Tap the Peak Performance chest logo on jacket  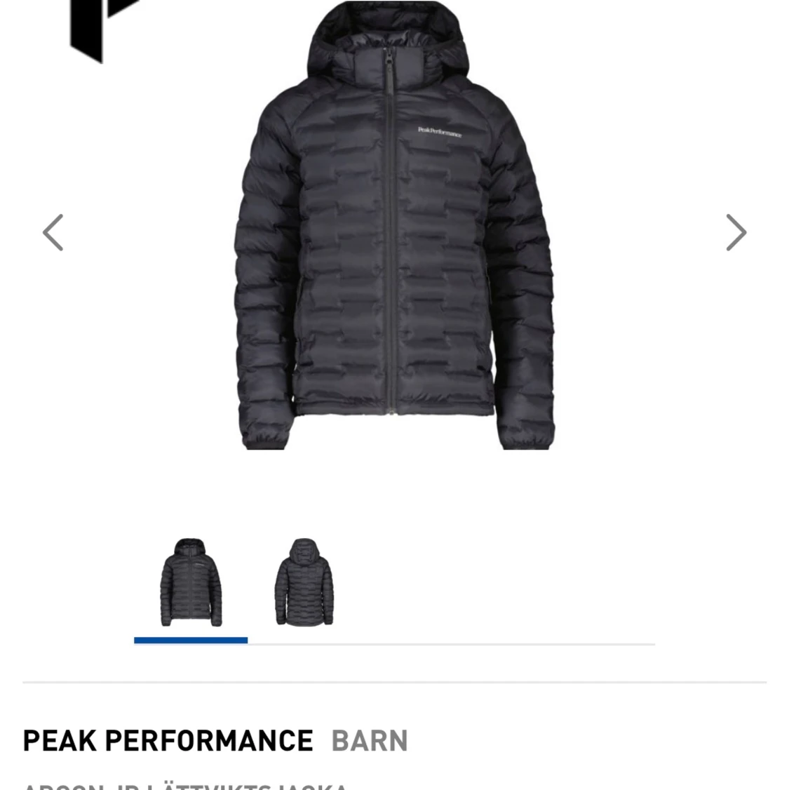click(x=440, y=132)
